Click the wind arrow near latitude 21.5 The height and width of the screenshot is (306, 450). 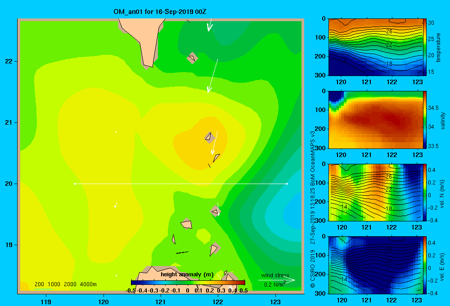pos(213,76)
